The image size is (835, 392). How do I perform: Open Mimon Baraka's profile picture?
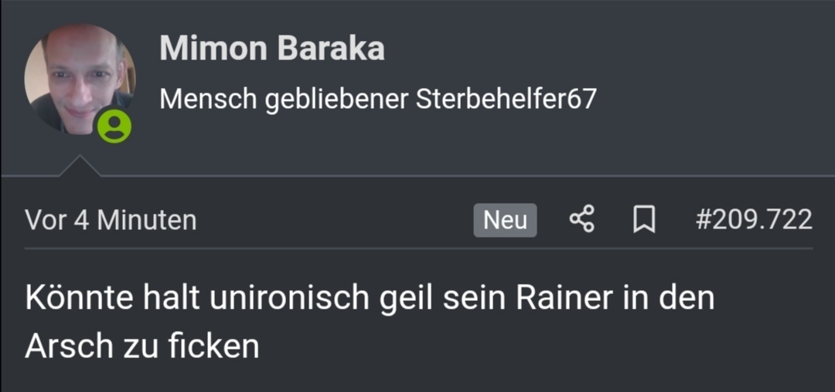[x=80, y=79]
